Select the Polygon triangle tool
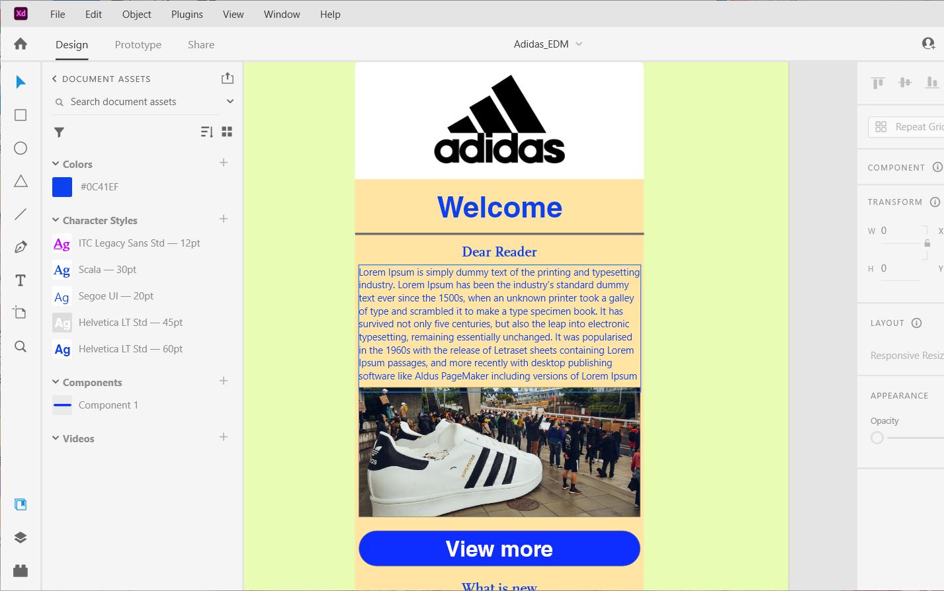944x591 pixels. (x=21, y=181)
